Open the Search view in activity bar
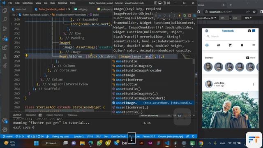 pos(5,19)
